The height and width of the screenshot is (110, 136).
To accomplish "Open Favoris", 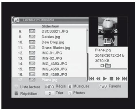I will pyautogui.click(x=115, y=86).
